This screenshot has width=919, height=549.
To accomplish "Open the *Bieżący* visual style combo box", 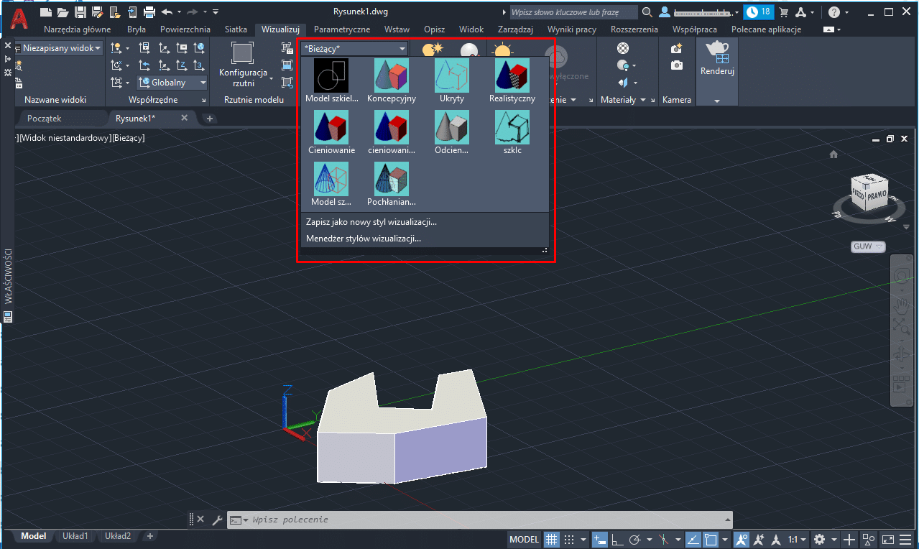I will click(x=354, y=48).
